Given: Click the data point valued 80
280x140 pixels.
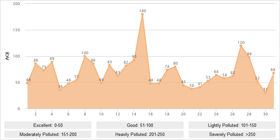Looking at the screenshot, I should [175, 67].
